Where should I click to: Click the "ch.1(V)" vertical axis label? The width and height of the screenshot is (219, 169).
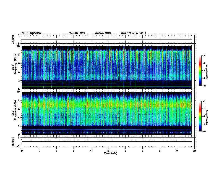coord(13,39)
